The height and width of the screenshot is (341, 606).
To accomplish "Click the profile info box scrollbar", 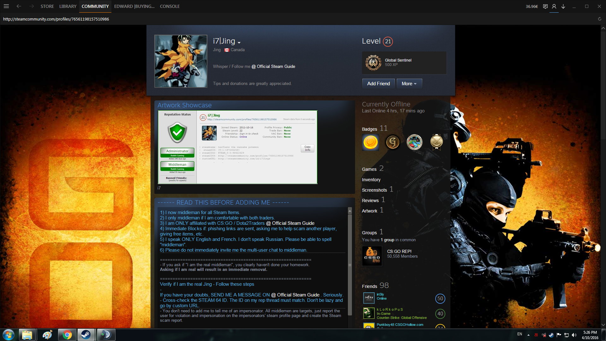I will (x=350, y=265).
